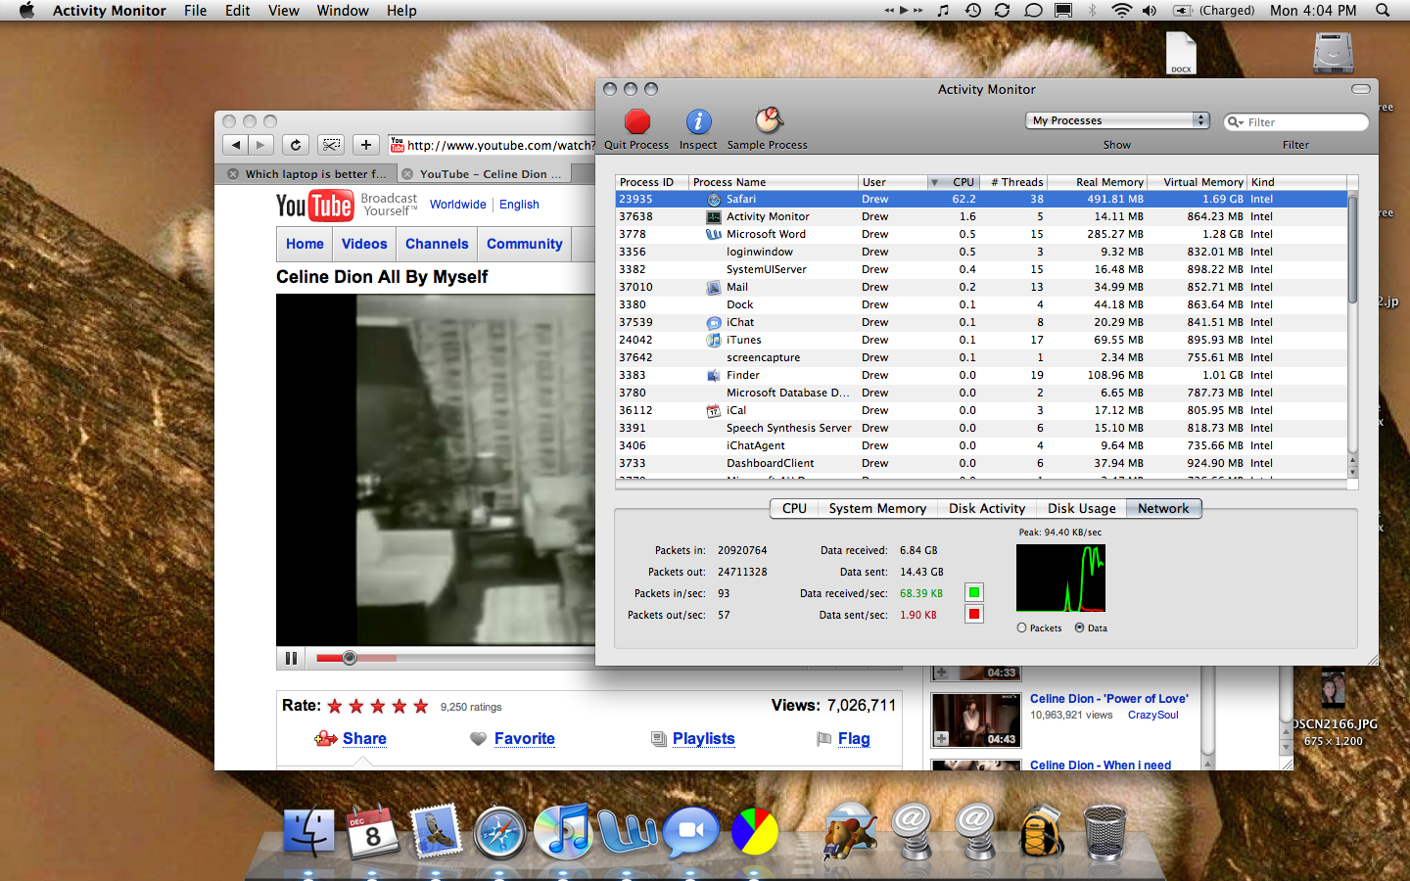Viewport: 1410px width, 881px height.
Task: Select the Safari process row
Action: point(981,199)
